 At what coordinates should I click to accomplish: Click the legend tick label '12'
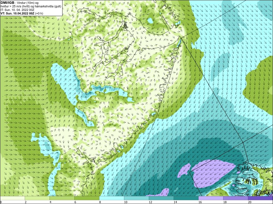(150, 202)
